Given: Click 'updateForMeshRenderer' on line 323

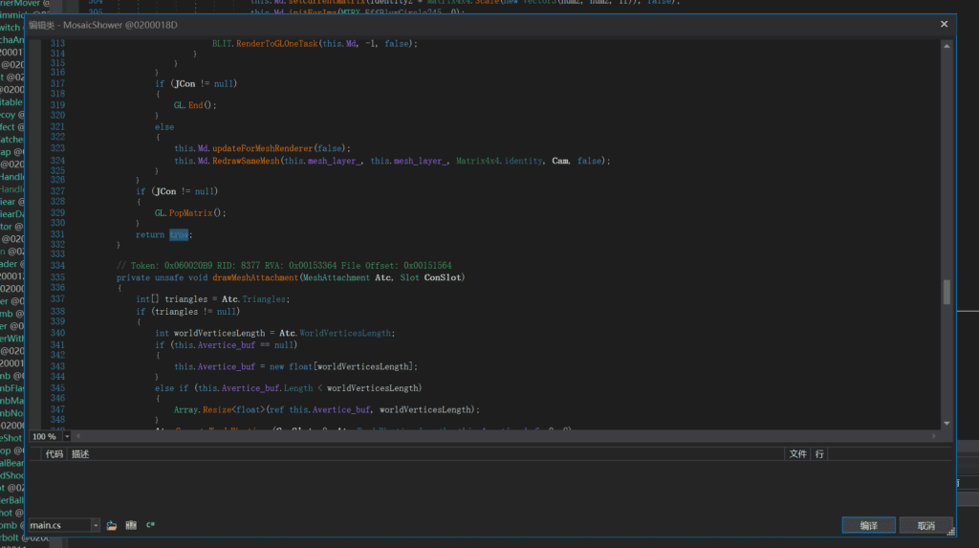Looking at the screenshot, I should [262, 149].
